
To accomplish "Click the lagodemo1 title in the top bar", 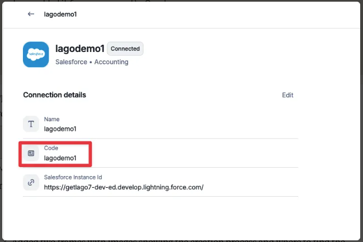I will coord(60,15).
